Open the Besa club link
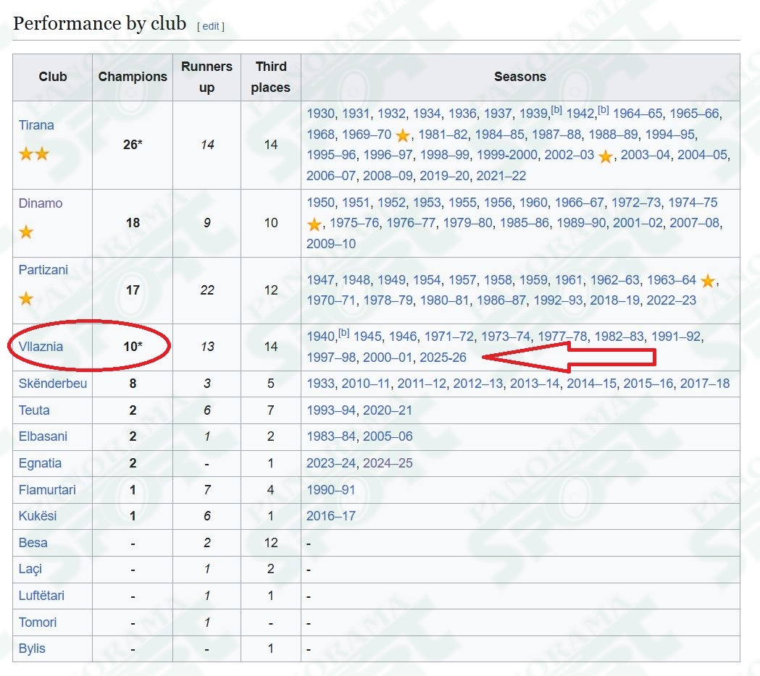The width and height of the screenshot is (760, 676). tap(33, 542)
